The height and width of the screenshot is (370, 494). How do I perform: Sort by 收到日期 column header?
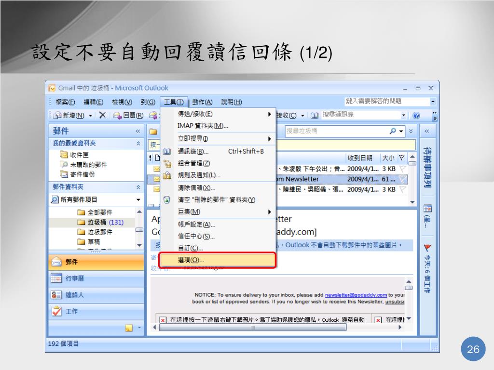pyautogui.click(x=360, y=158)
